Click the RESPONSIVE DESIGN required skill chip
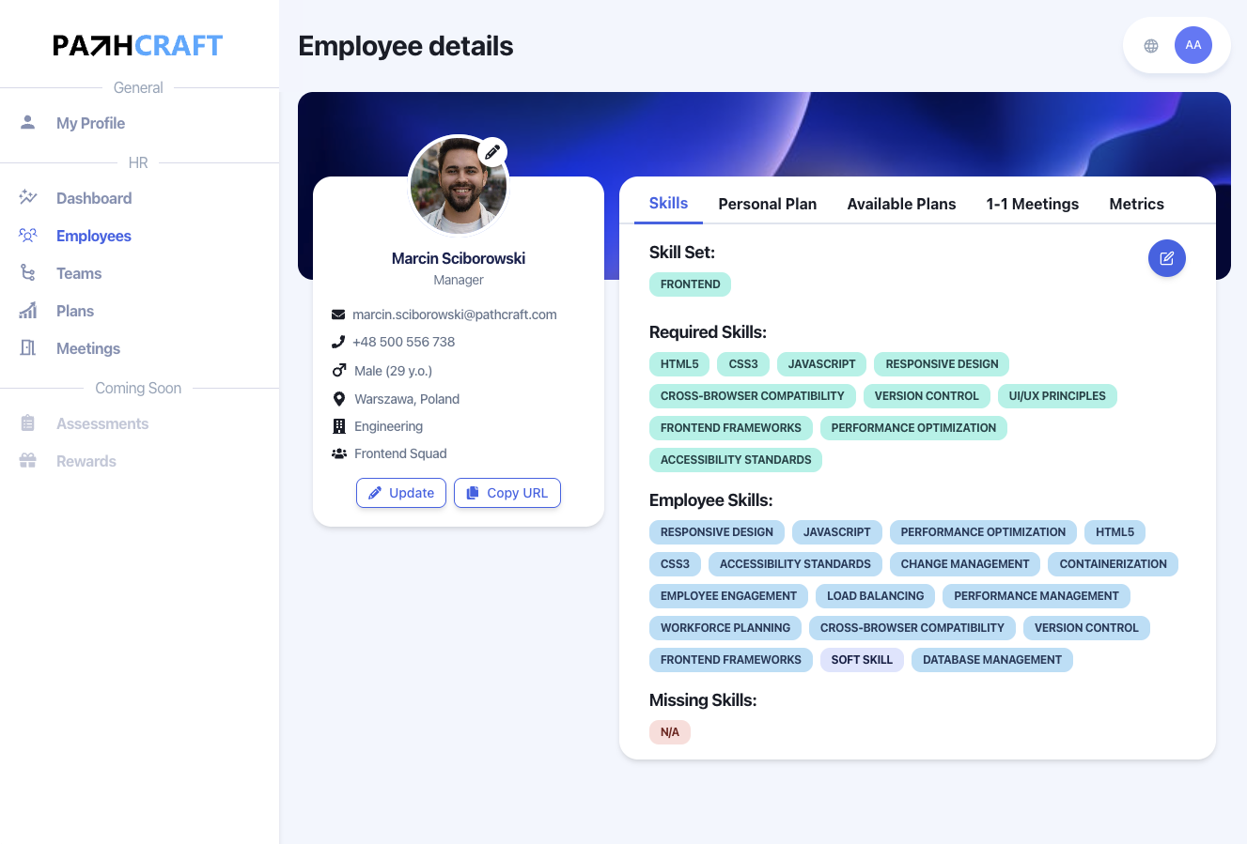This screenshot has height=844, width=1247. click(942, 364)
